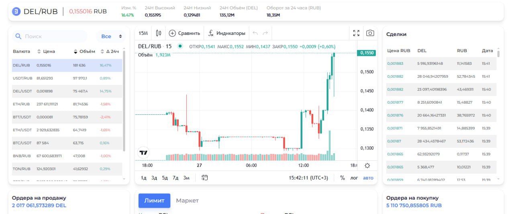
Task: Select the 7д chart range
Action: pos(175,178)
